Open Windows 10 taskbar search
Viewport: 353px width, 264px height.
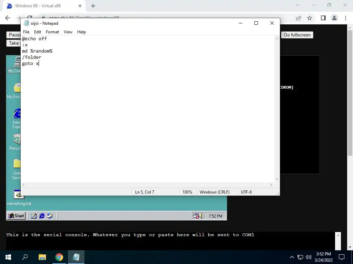click(x=25, y=257)
